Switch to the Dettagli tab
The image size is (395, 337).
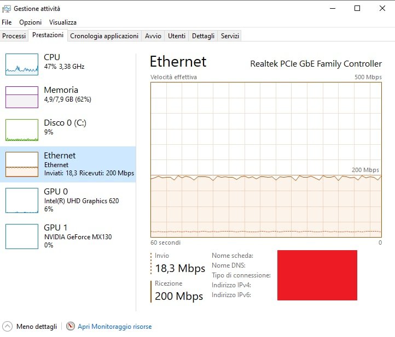204,36
